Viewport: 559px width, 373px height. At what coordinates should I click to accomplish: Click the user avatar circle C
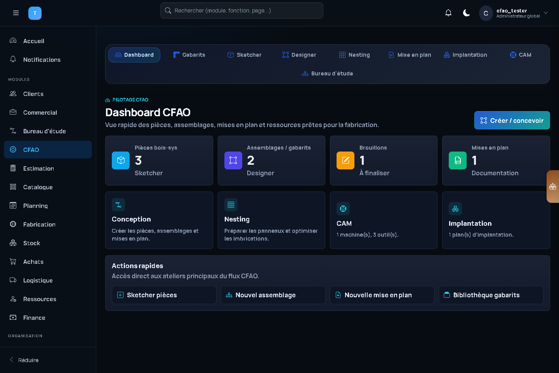486,13
